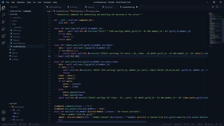Viewport: 224px width, 126px height.
Task: Collapse __init__ in the outline
Action: 11,110
